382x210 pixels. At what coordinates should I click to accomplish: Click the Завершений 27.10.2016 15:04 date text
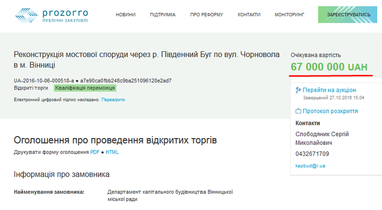click(x=333, y=97)
